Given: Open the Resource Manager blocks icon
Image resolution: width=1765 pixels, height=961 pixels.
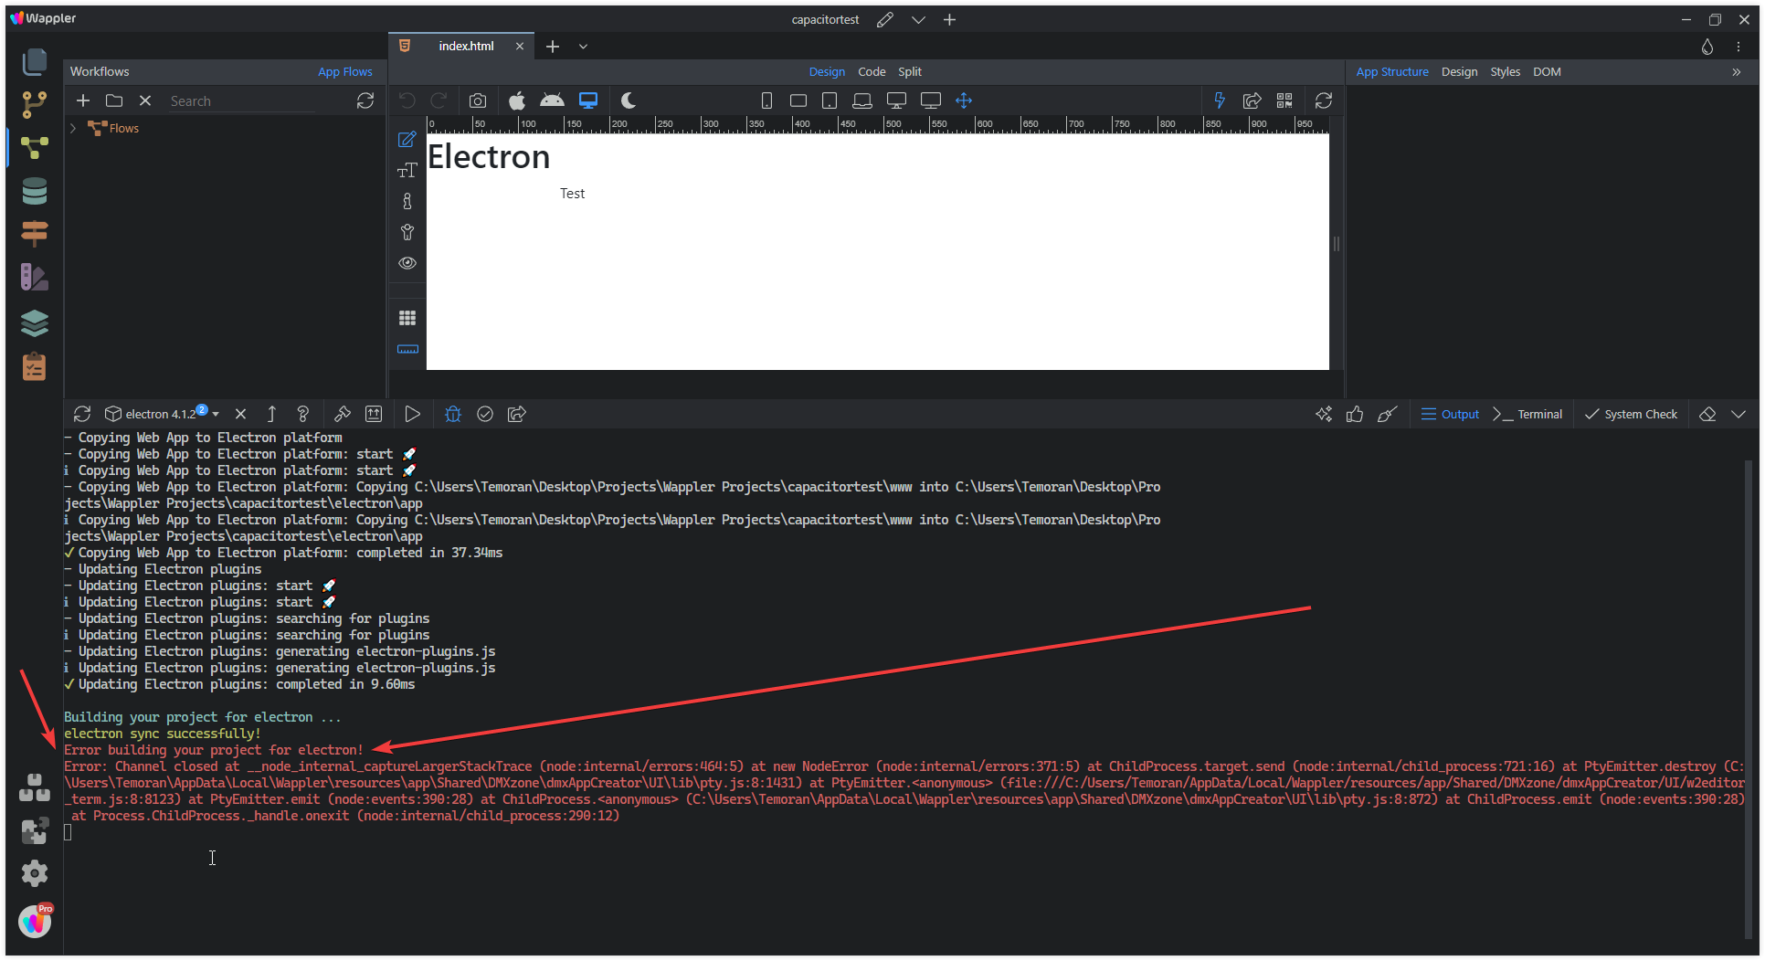Looking at the screenshot, I should coord(35,787).
